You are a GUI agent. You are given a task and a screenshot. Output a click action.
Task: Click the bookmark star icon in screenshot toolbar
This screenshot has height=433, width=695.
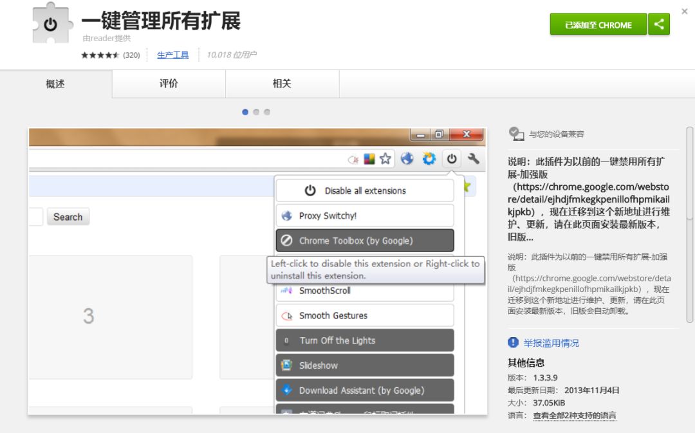click(x=385, y=159)
